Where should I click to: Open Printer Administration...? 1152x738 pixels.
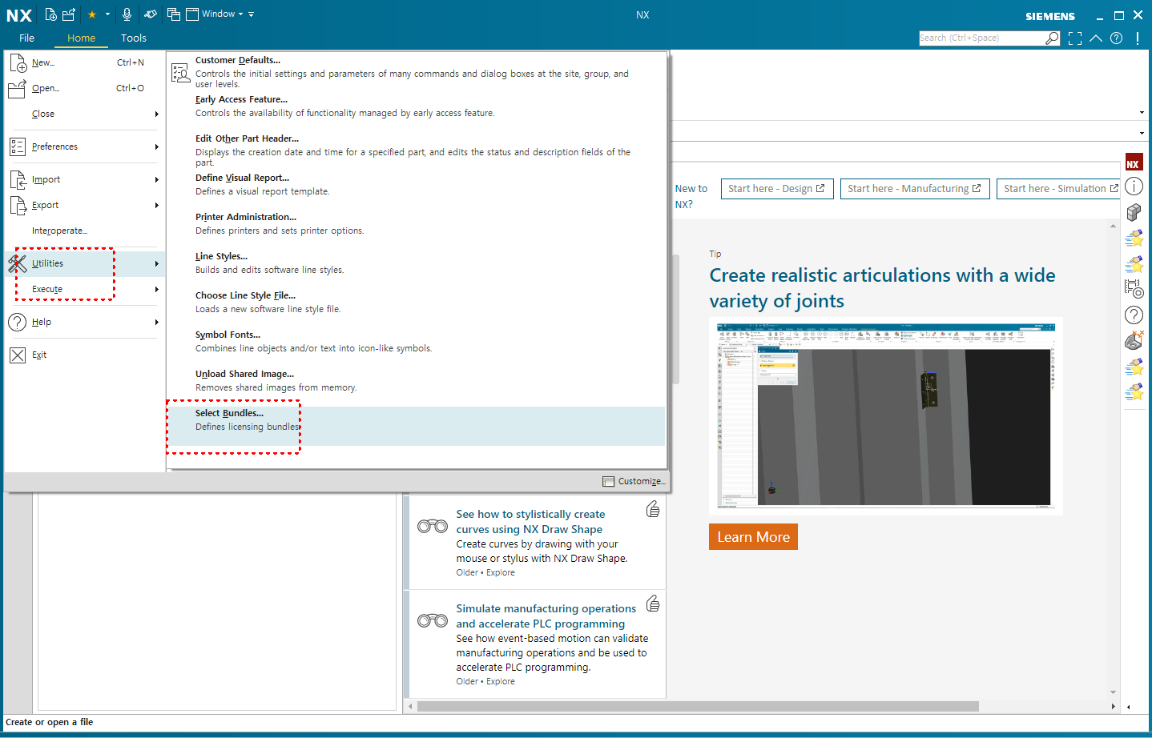pyautogui.click(x=417, y=224)
